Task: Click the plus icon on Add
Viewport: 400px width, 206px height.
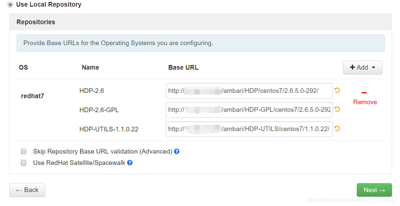Action: (x=352, y=67)
